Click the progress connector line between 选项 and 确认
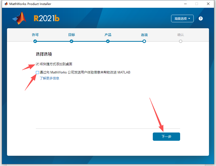Image resolution: width=216 pixels, height=166 pixels. pos(163,41)
